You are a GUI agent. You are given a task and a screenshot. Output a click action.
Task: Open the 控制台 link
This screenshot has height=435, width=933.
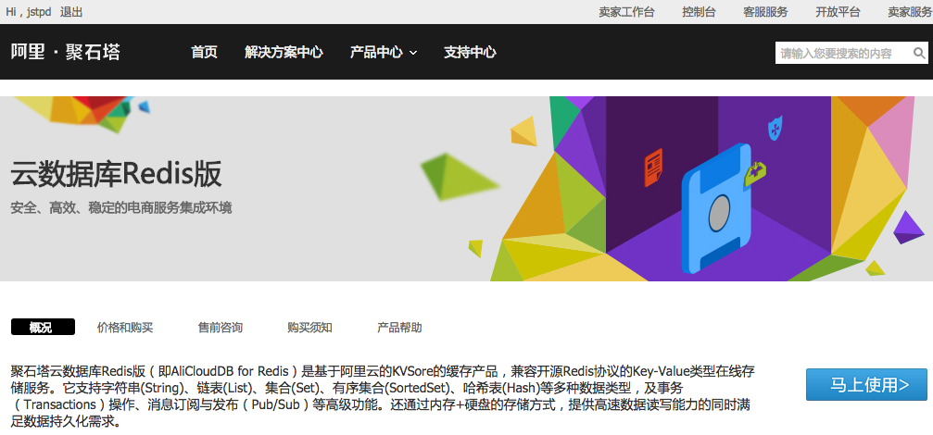[x=700, y=12]
